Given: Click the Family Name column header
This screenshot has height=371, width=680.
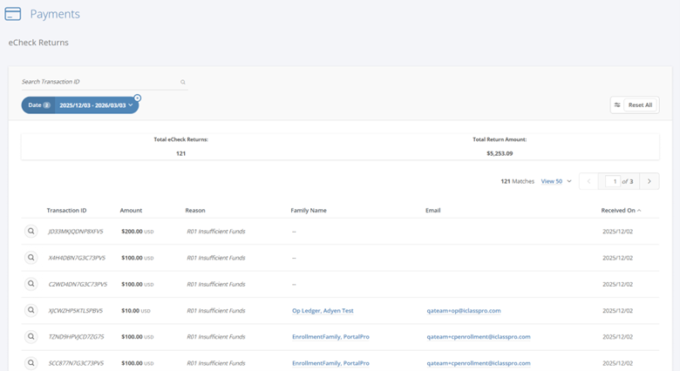Looking at the screenshot, I should tap(309, 211).
